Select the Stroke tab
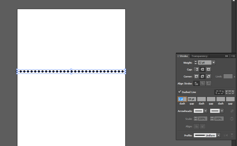Screen dimensions: 237x146 click(x=183, y=56)
